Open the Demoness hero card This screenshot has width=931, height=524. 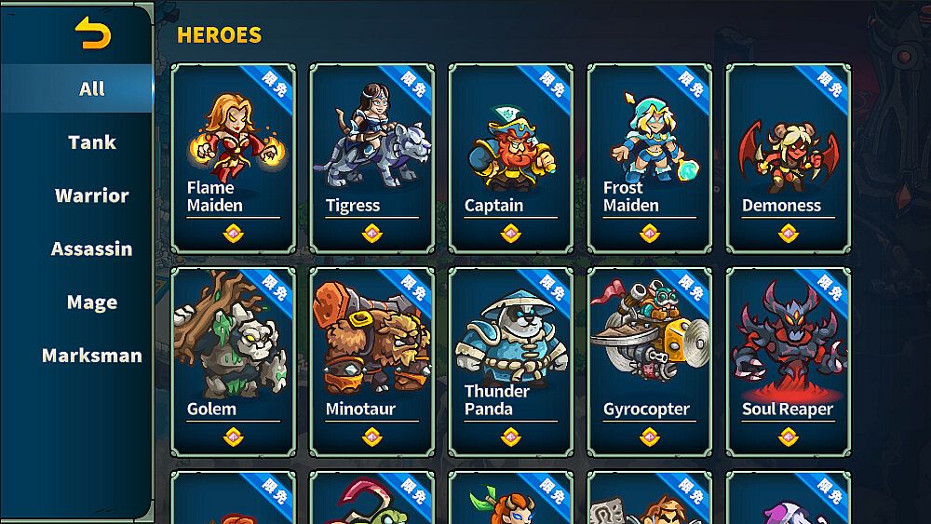click(789, 159)
